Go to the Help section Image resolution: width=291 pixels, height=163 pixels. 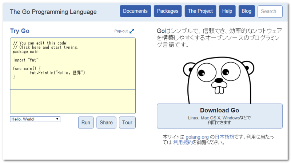pyautogui.click(x=227, y=11)
